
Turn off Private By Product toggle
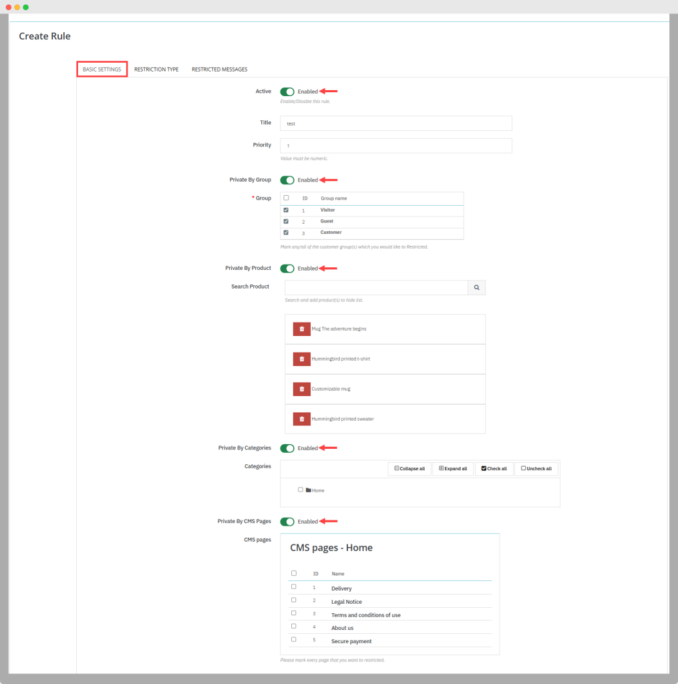click(x=287, y=269)
